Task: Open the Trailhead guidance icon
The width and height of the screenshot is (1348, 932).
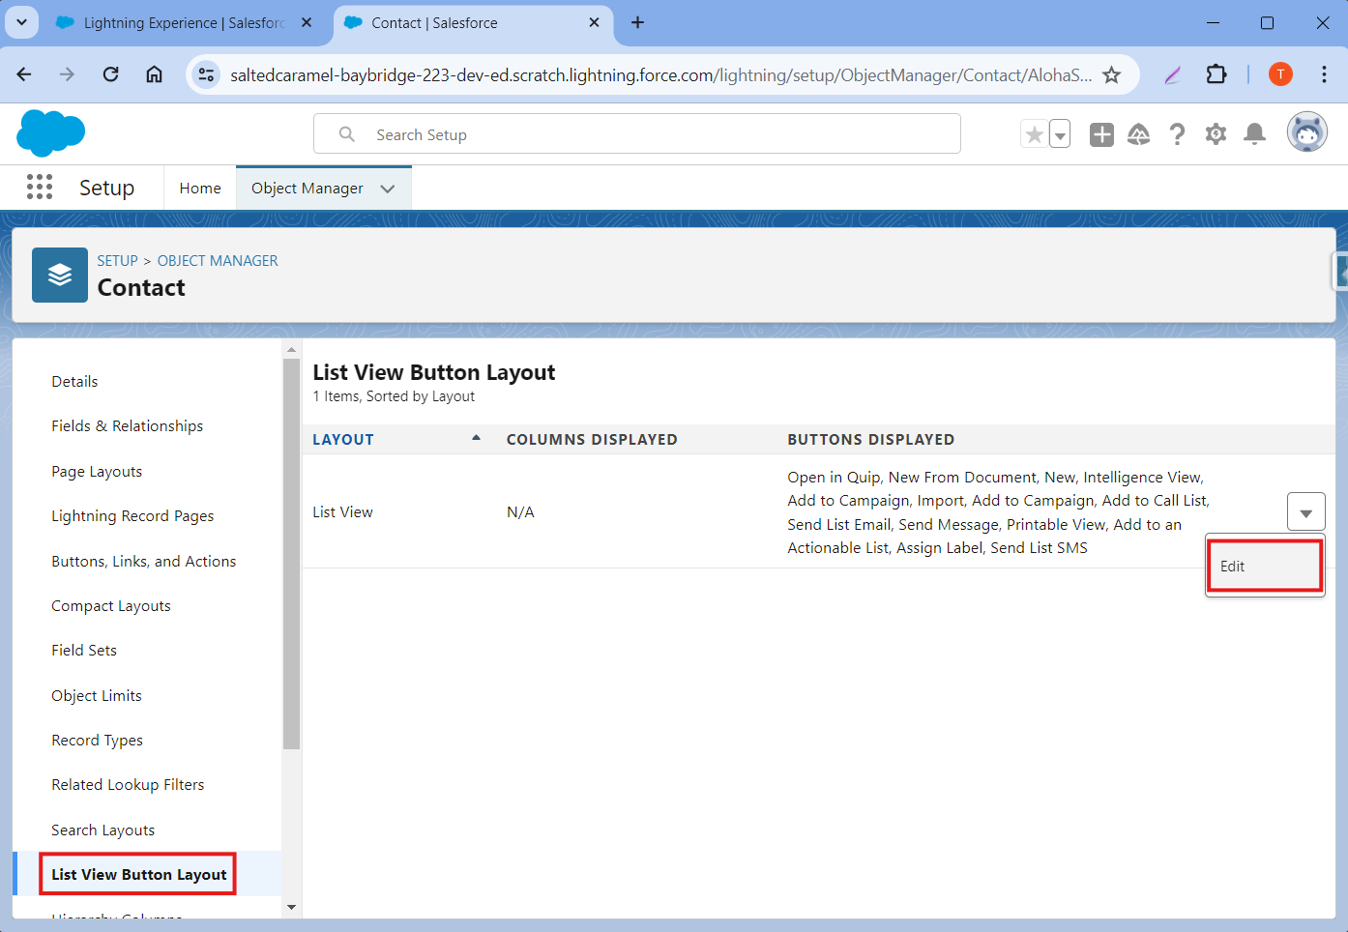Action: click(x=1139, y=134)
